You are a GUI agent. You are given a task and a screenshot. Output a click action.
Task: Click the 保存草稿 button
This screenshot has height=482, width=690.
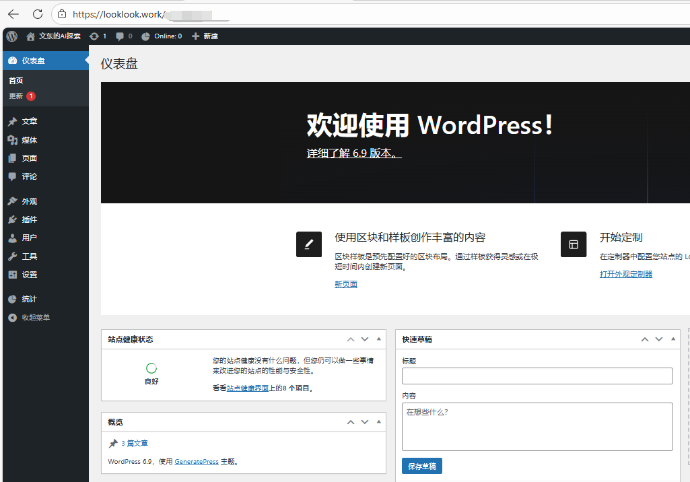pyautogui.click(x=421, y=465)
